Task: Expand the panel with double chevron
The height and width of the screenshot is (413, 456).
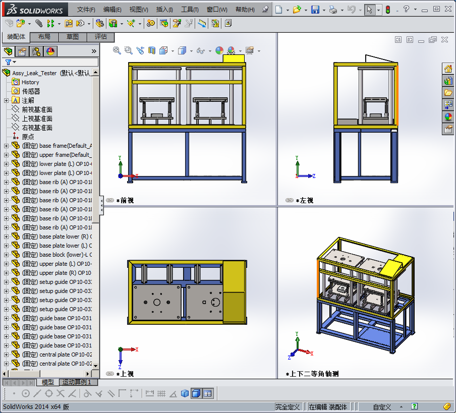Action: tap(94, 51)
